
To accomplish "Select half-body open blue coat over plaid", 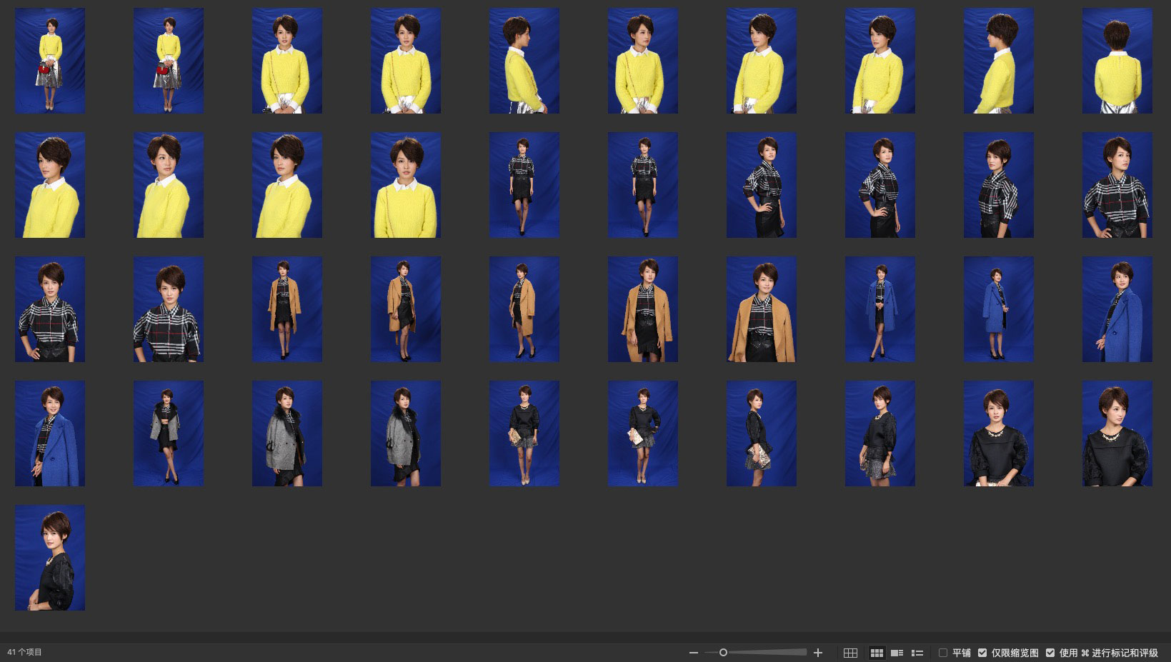I will coord(50,433).
